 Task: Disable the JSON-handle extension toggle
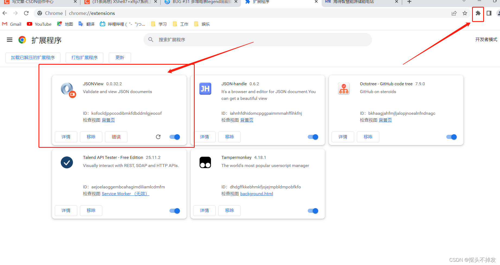pos(313,137)
